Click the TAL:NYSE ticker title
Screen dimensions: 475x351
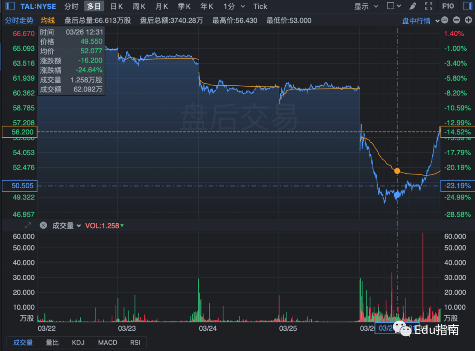pyautogui.click(x=38, y=6)
